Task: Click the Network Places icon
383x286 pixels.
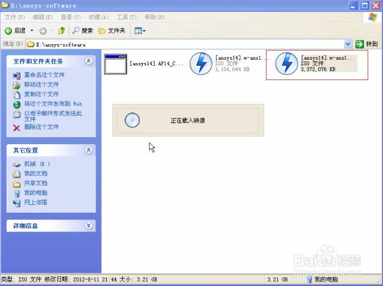Action: click(x=16, y=203)
